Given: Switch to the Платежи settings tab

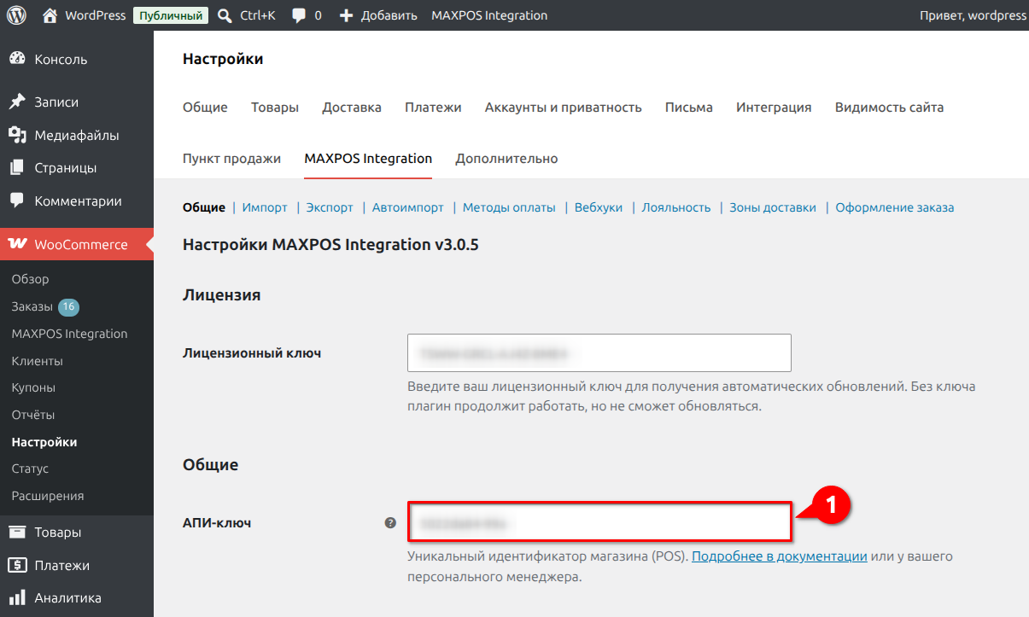Looking at the screenshot, I should click(433, 108).
